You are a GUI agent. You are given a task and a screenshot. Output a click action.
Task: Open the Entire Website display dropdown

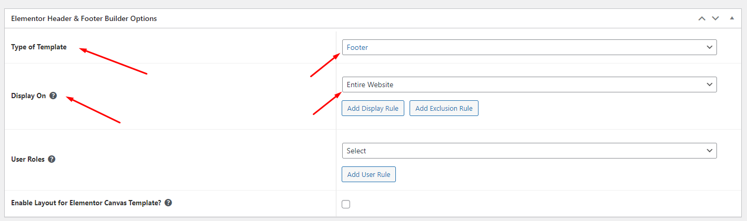529,85
